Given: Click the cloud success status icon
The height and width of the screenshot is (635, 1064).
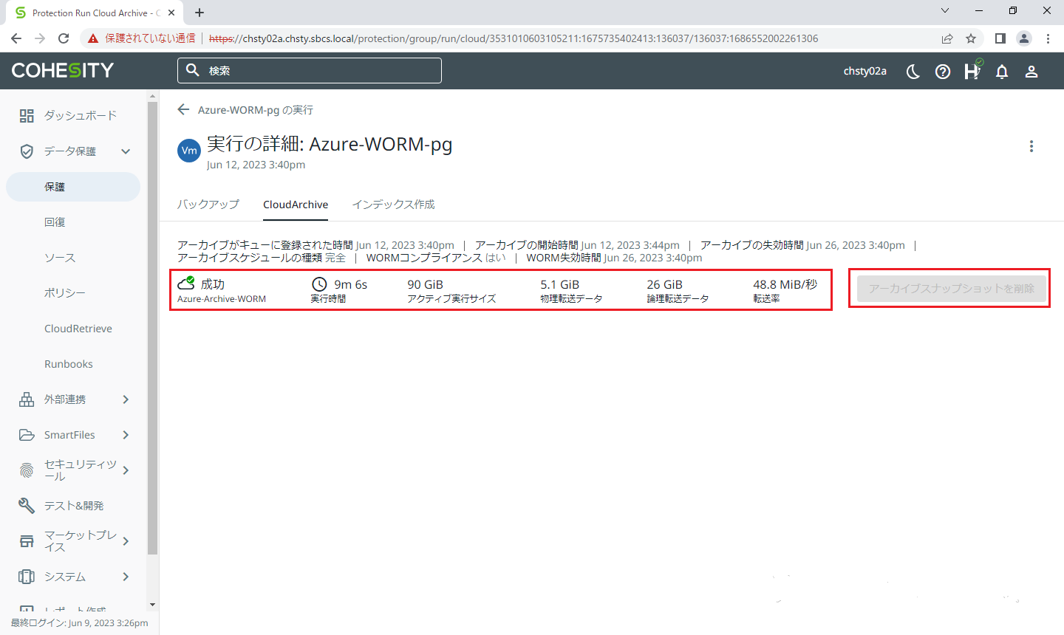Looking at the screenshot, I should point(186,284).
